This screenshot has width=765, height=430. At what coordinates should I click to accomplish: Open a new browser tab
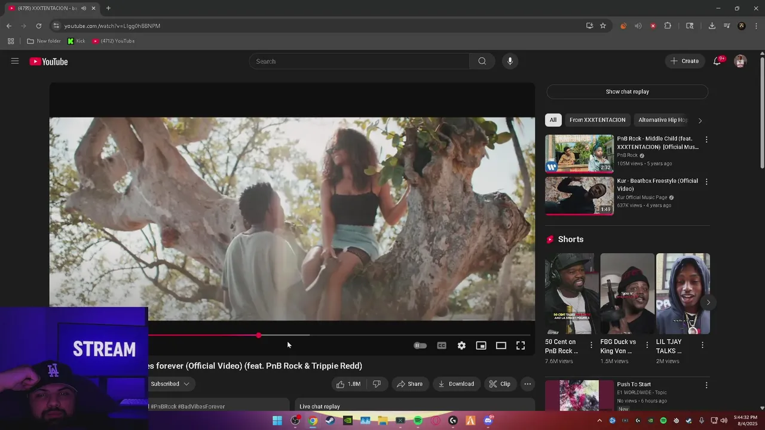pos(108,8)
